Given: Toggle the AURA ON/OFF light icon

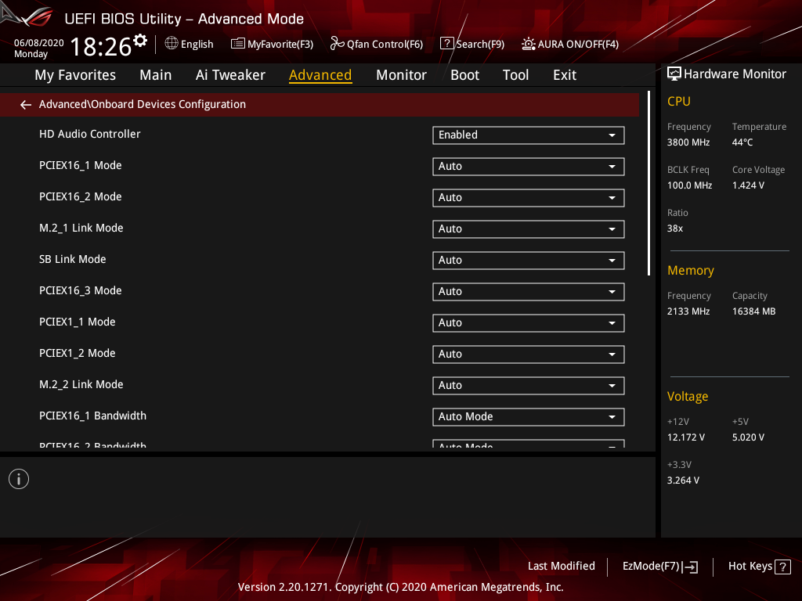Looking at the screenshot, I should tap(529, 44).
